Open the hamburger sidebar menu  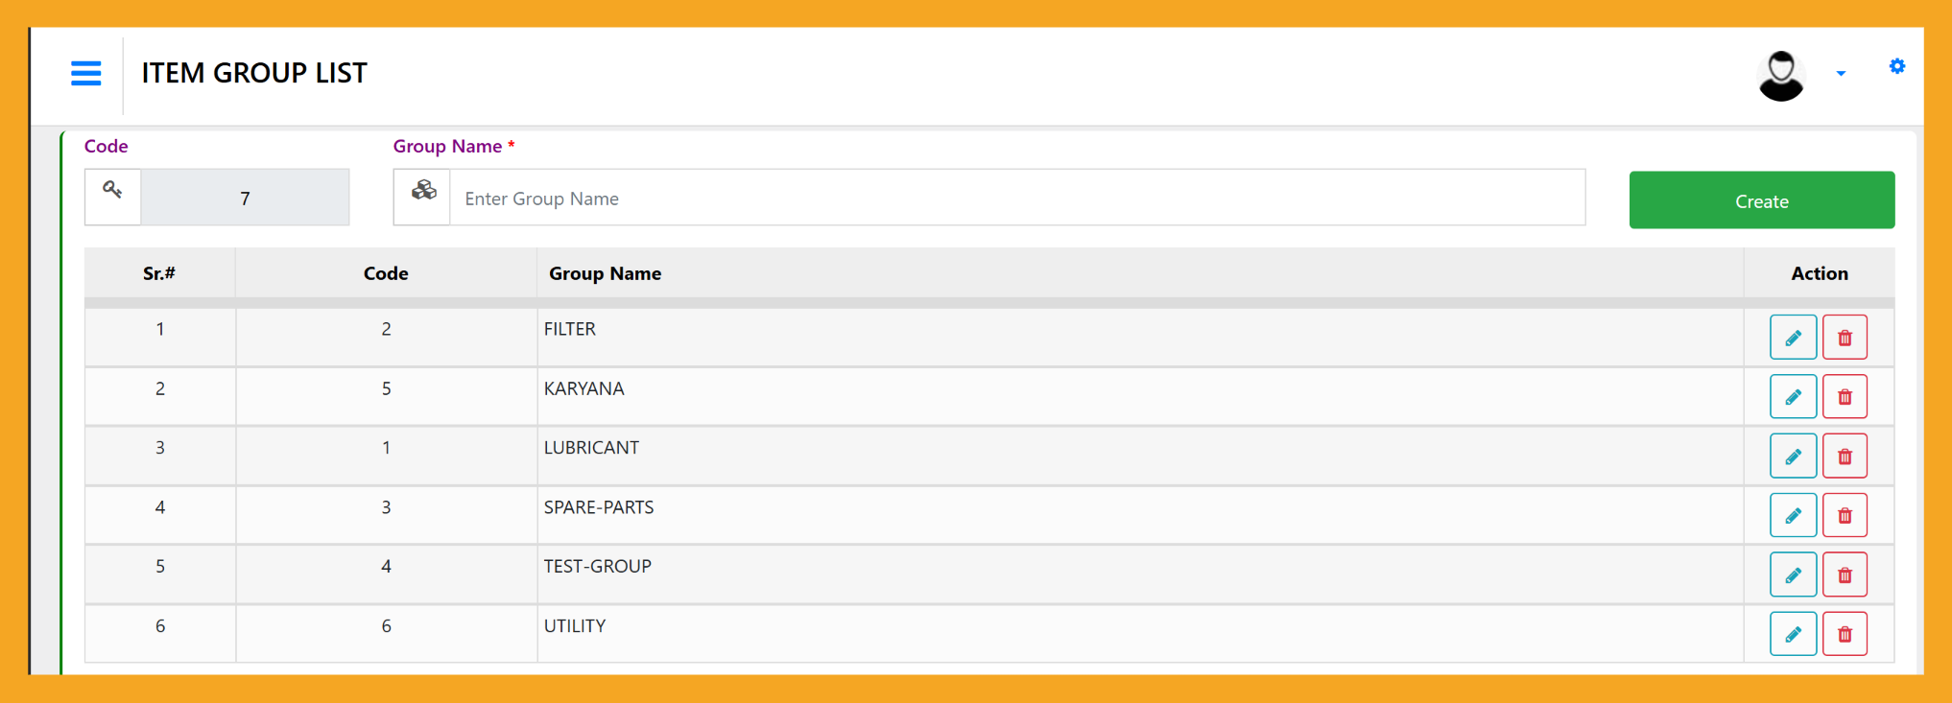[86, 73]
